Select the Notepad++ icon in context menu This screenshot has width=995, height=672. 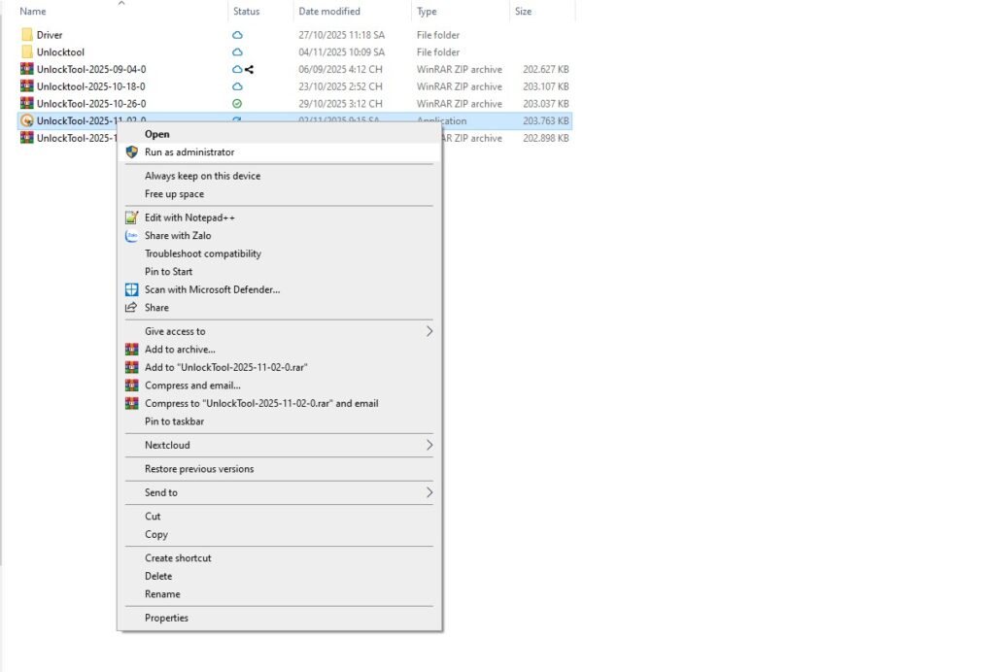tap(131, 218)
